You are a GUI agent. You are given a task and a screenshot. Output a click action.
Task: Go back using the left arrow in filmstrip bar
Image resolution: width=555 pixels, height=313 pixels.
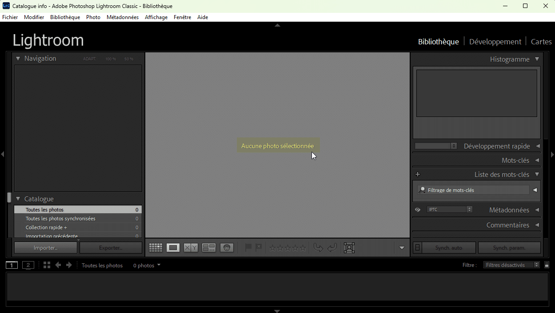(x=58, y=265)
